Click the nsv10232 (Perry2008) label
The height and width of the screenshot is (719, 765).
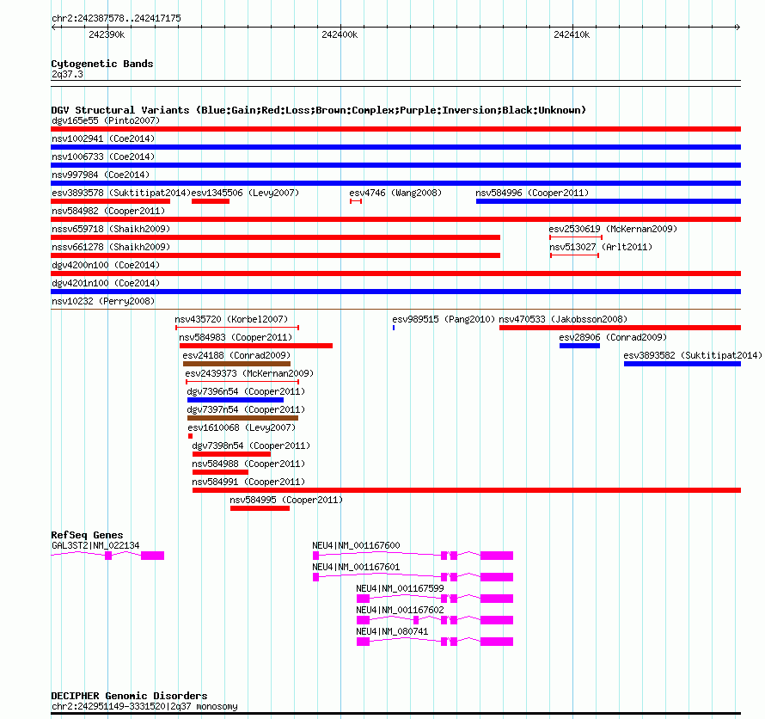[x=103, y=301]
